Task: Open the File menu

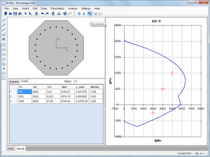Action: point(7,9)
